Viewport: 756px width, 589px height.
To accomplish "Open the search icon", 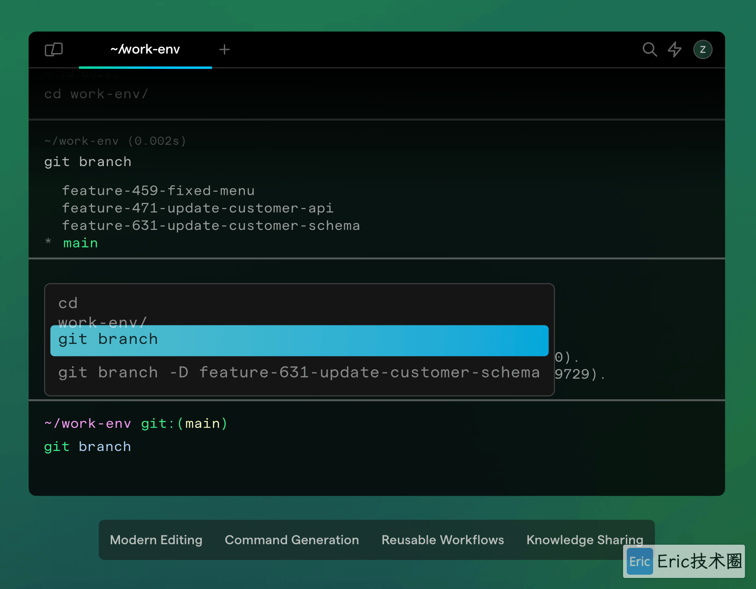I will click(649, 49).
